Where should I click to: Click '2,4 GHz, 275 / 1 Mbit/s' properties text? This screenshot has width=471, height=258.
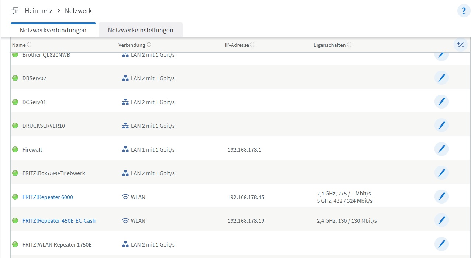pos(344,193)
